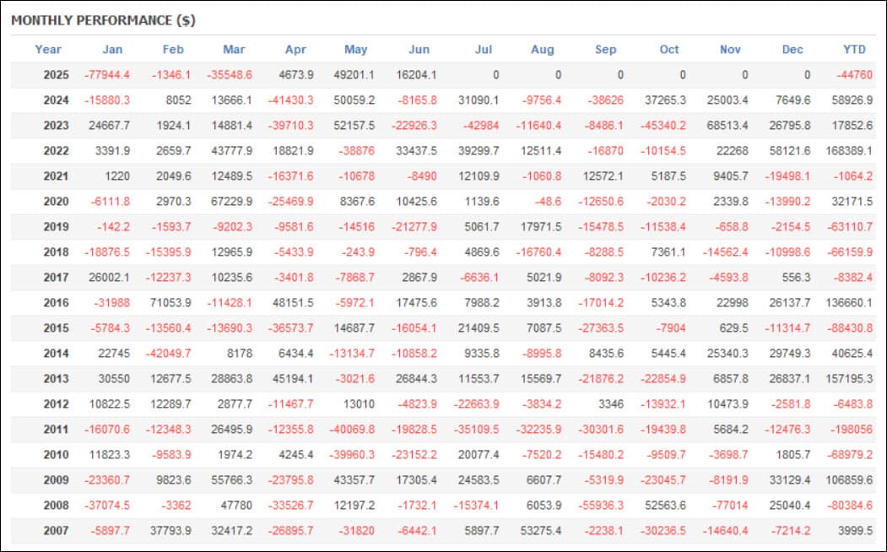887x552 pixels.
Task: Select the 2014 year row label
Action: coord(56,354)
